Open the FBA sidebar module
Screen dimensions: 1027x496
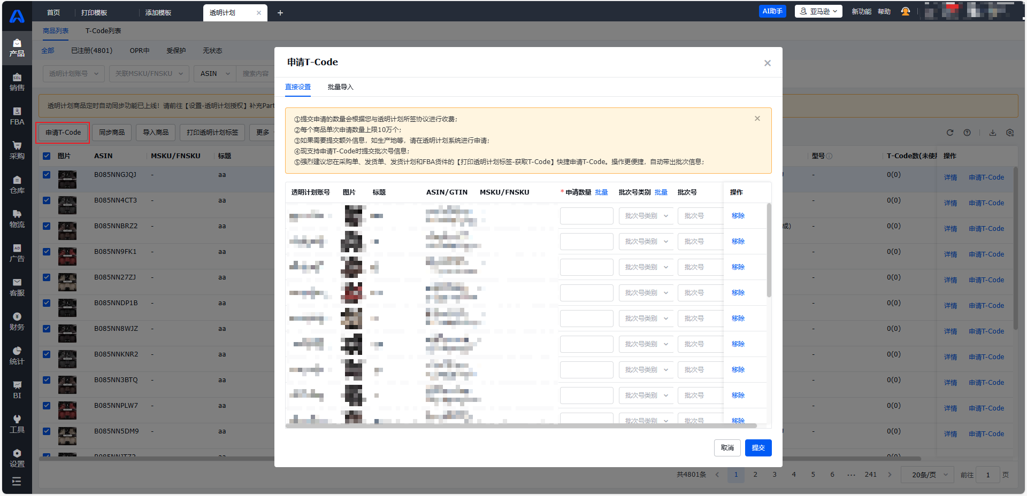pos(17,116)
